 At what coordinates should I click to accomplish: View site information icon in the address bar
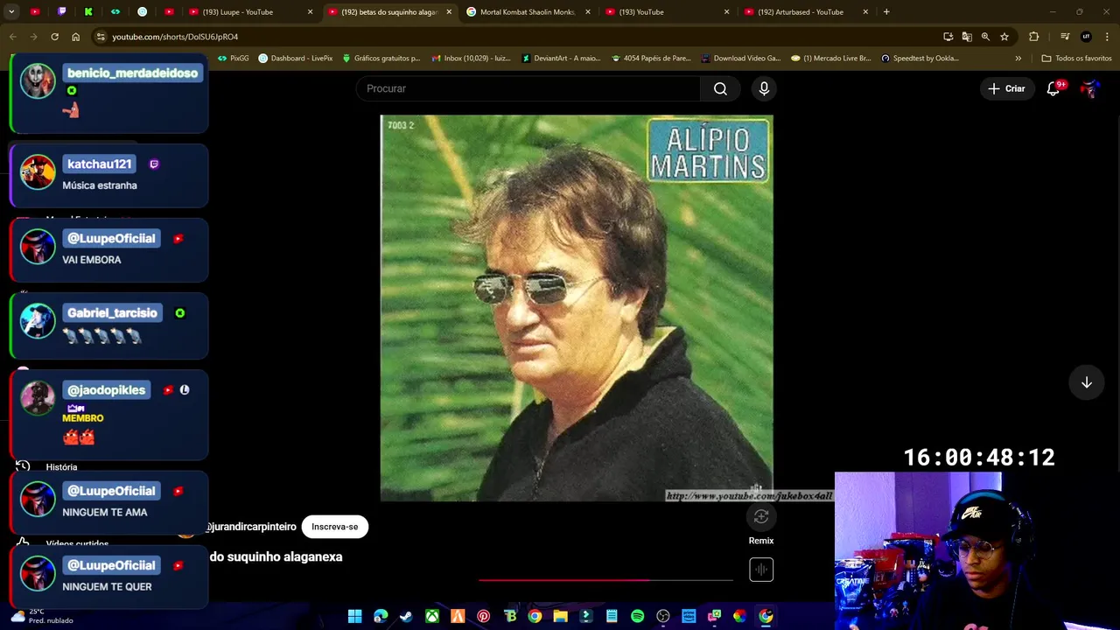click(x=101, y=37)
